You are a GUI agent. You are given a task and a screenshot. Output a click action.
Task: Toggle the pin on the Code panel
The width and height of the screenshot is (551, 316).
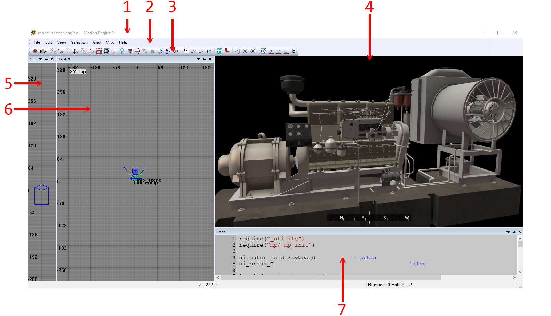(514, 232)
